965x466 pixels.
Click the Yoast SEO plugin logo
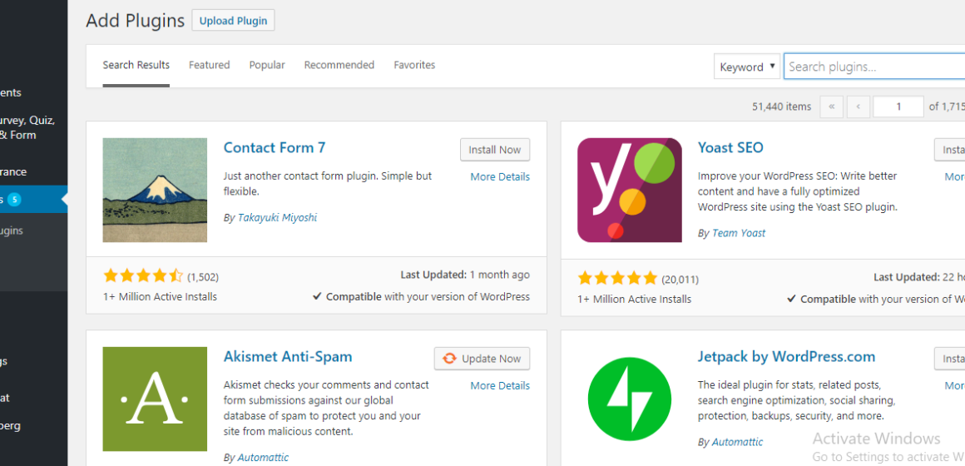pos(630,190)
